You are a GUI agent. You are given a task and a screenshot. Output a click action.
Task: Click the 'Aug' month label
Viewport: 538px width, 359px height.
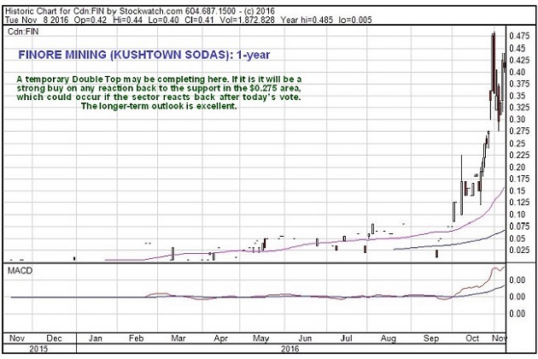coord(388,338)
